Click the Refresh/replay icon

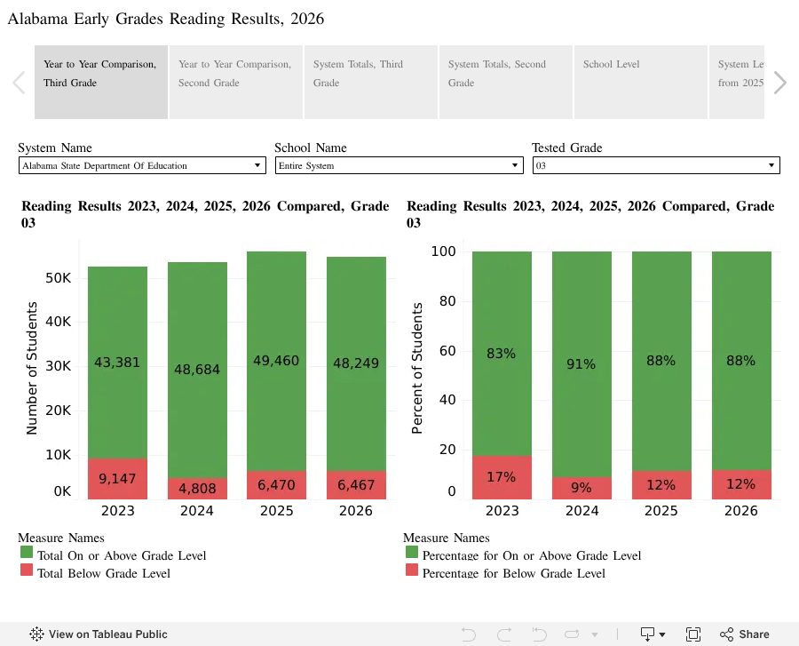click(572, 634)
